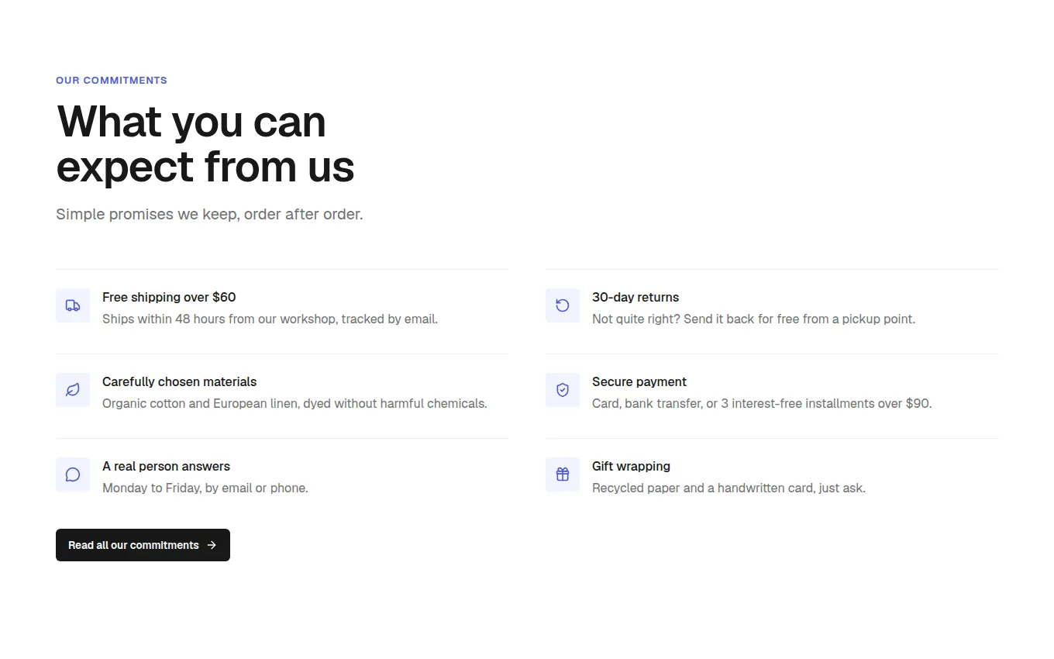Click the "A real person answers" title
This screenshot has width=1054, height=659.
(x=166, y=466)
